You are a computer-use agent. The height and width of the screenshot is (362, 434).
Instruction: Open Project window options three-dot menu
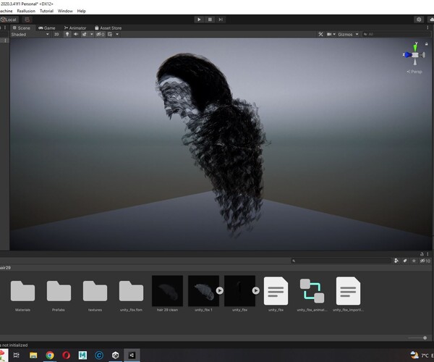point(427,253)
